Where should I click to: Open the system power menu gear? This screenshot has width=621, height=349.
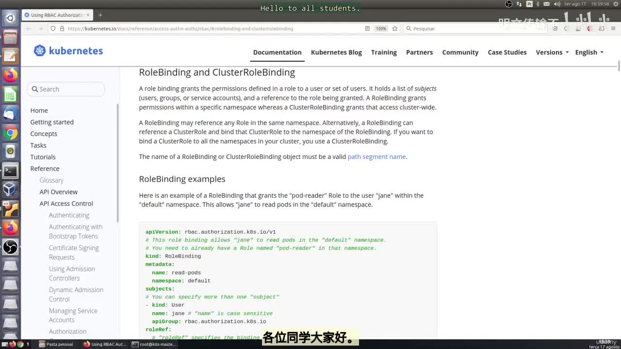click(616, 4)
